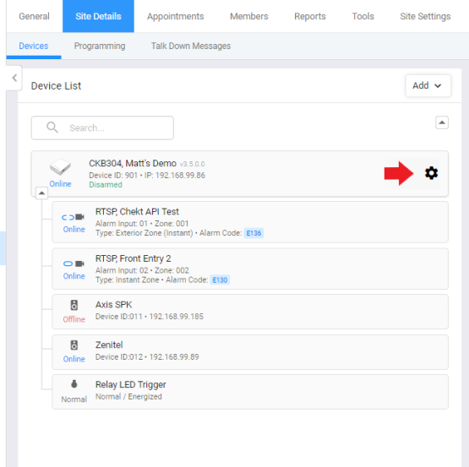Open settings gear for CKB304 device

[x=431, y=173]
